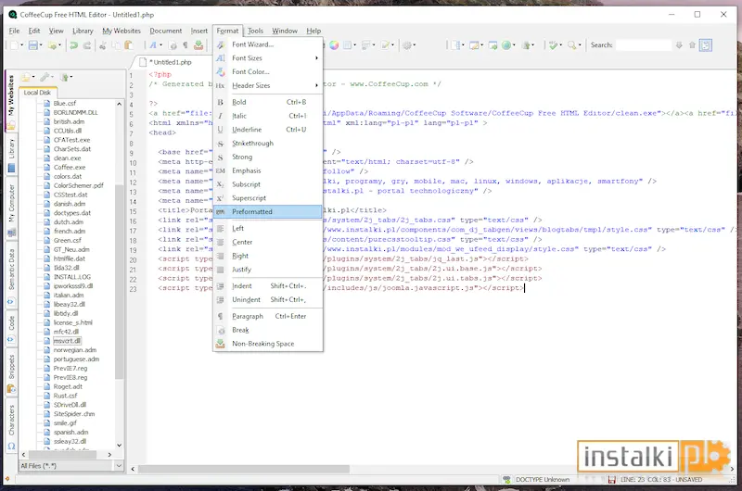Open the Tools menu
Screen dimensions: 742x491
pos(256,31)
